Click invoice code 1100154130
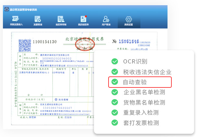The width and height of the screenshot is (197, 137). (45, 42)
